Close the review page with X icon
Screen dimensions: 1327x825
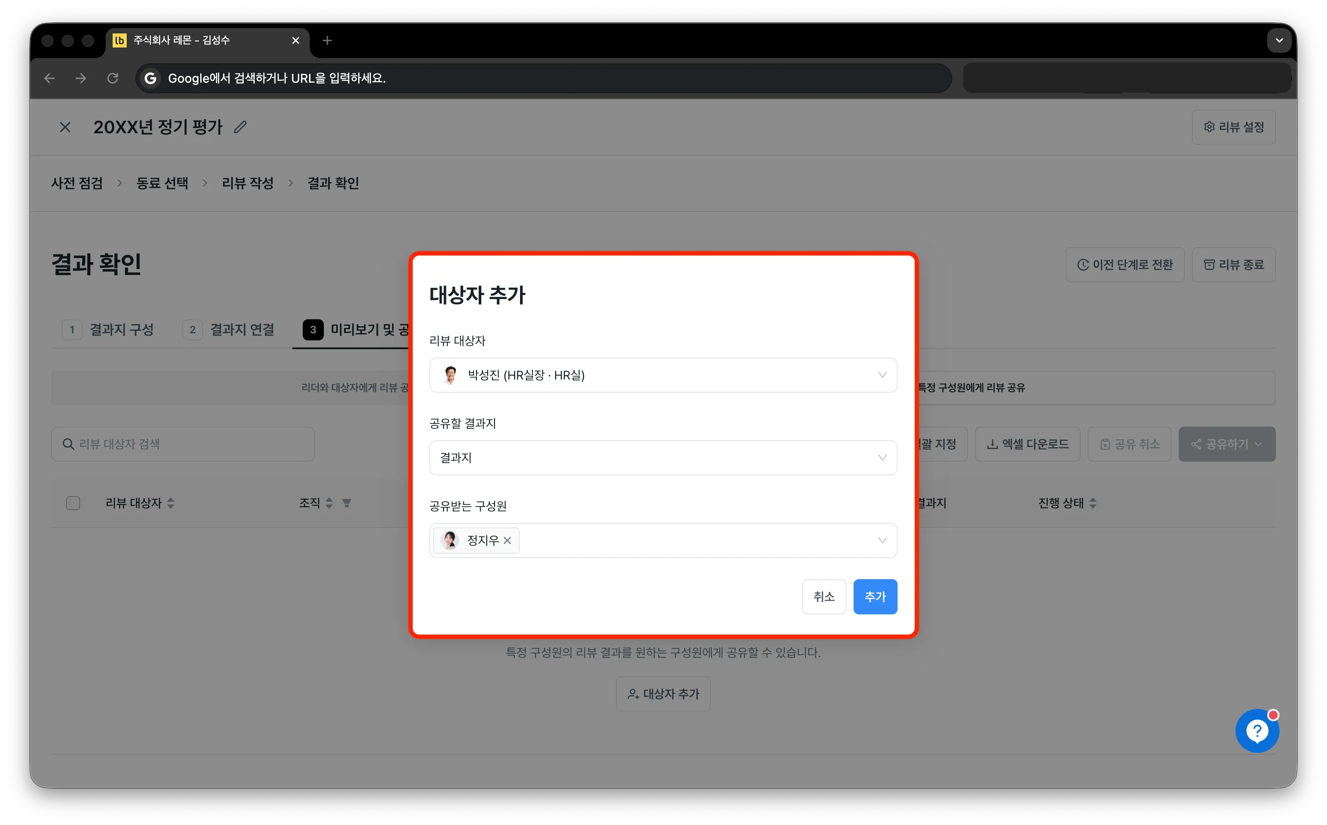65,127
